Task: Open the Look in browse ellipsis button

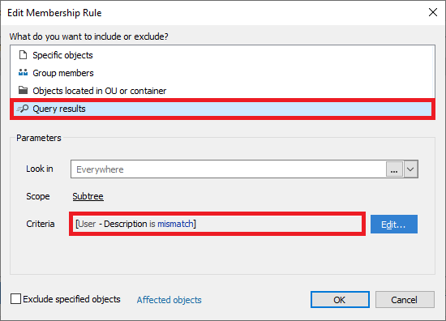Action: point(394,169)
